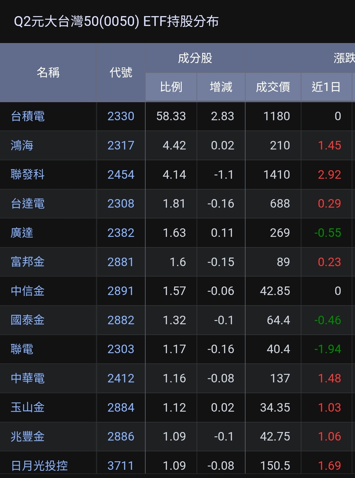
Task: Click the 成分股 group header
Action: click(x=195, y=58)
